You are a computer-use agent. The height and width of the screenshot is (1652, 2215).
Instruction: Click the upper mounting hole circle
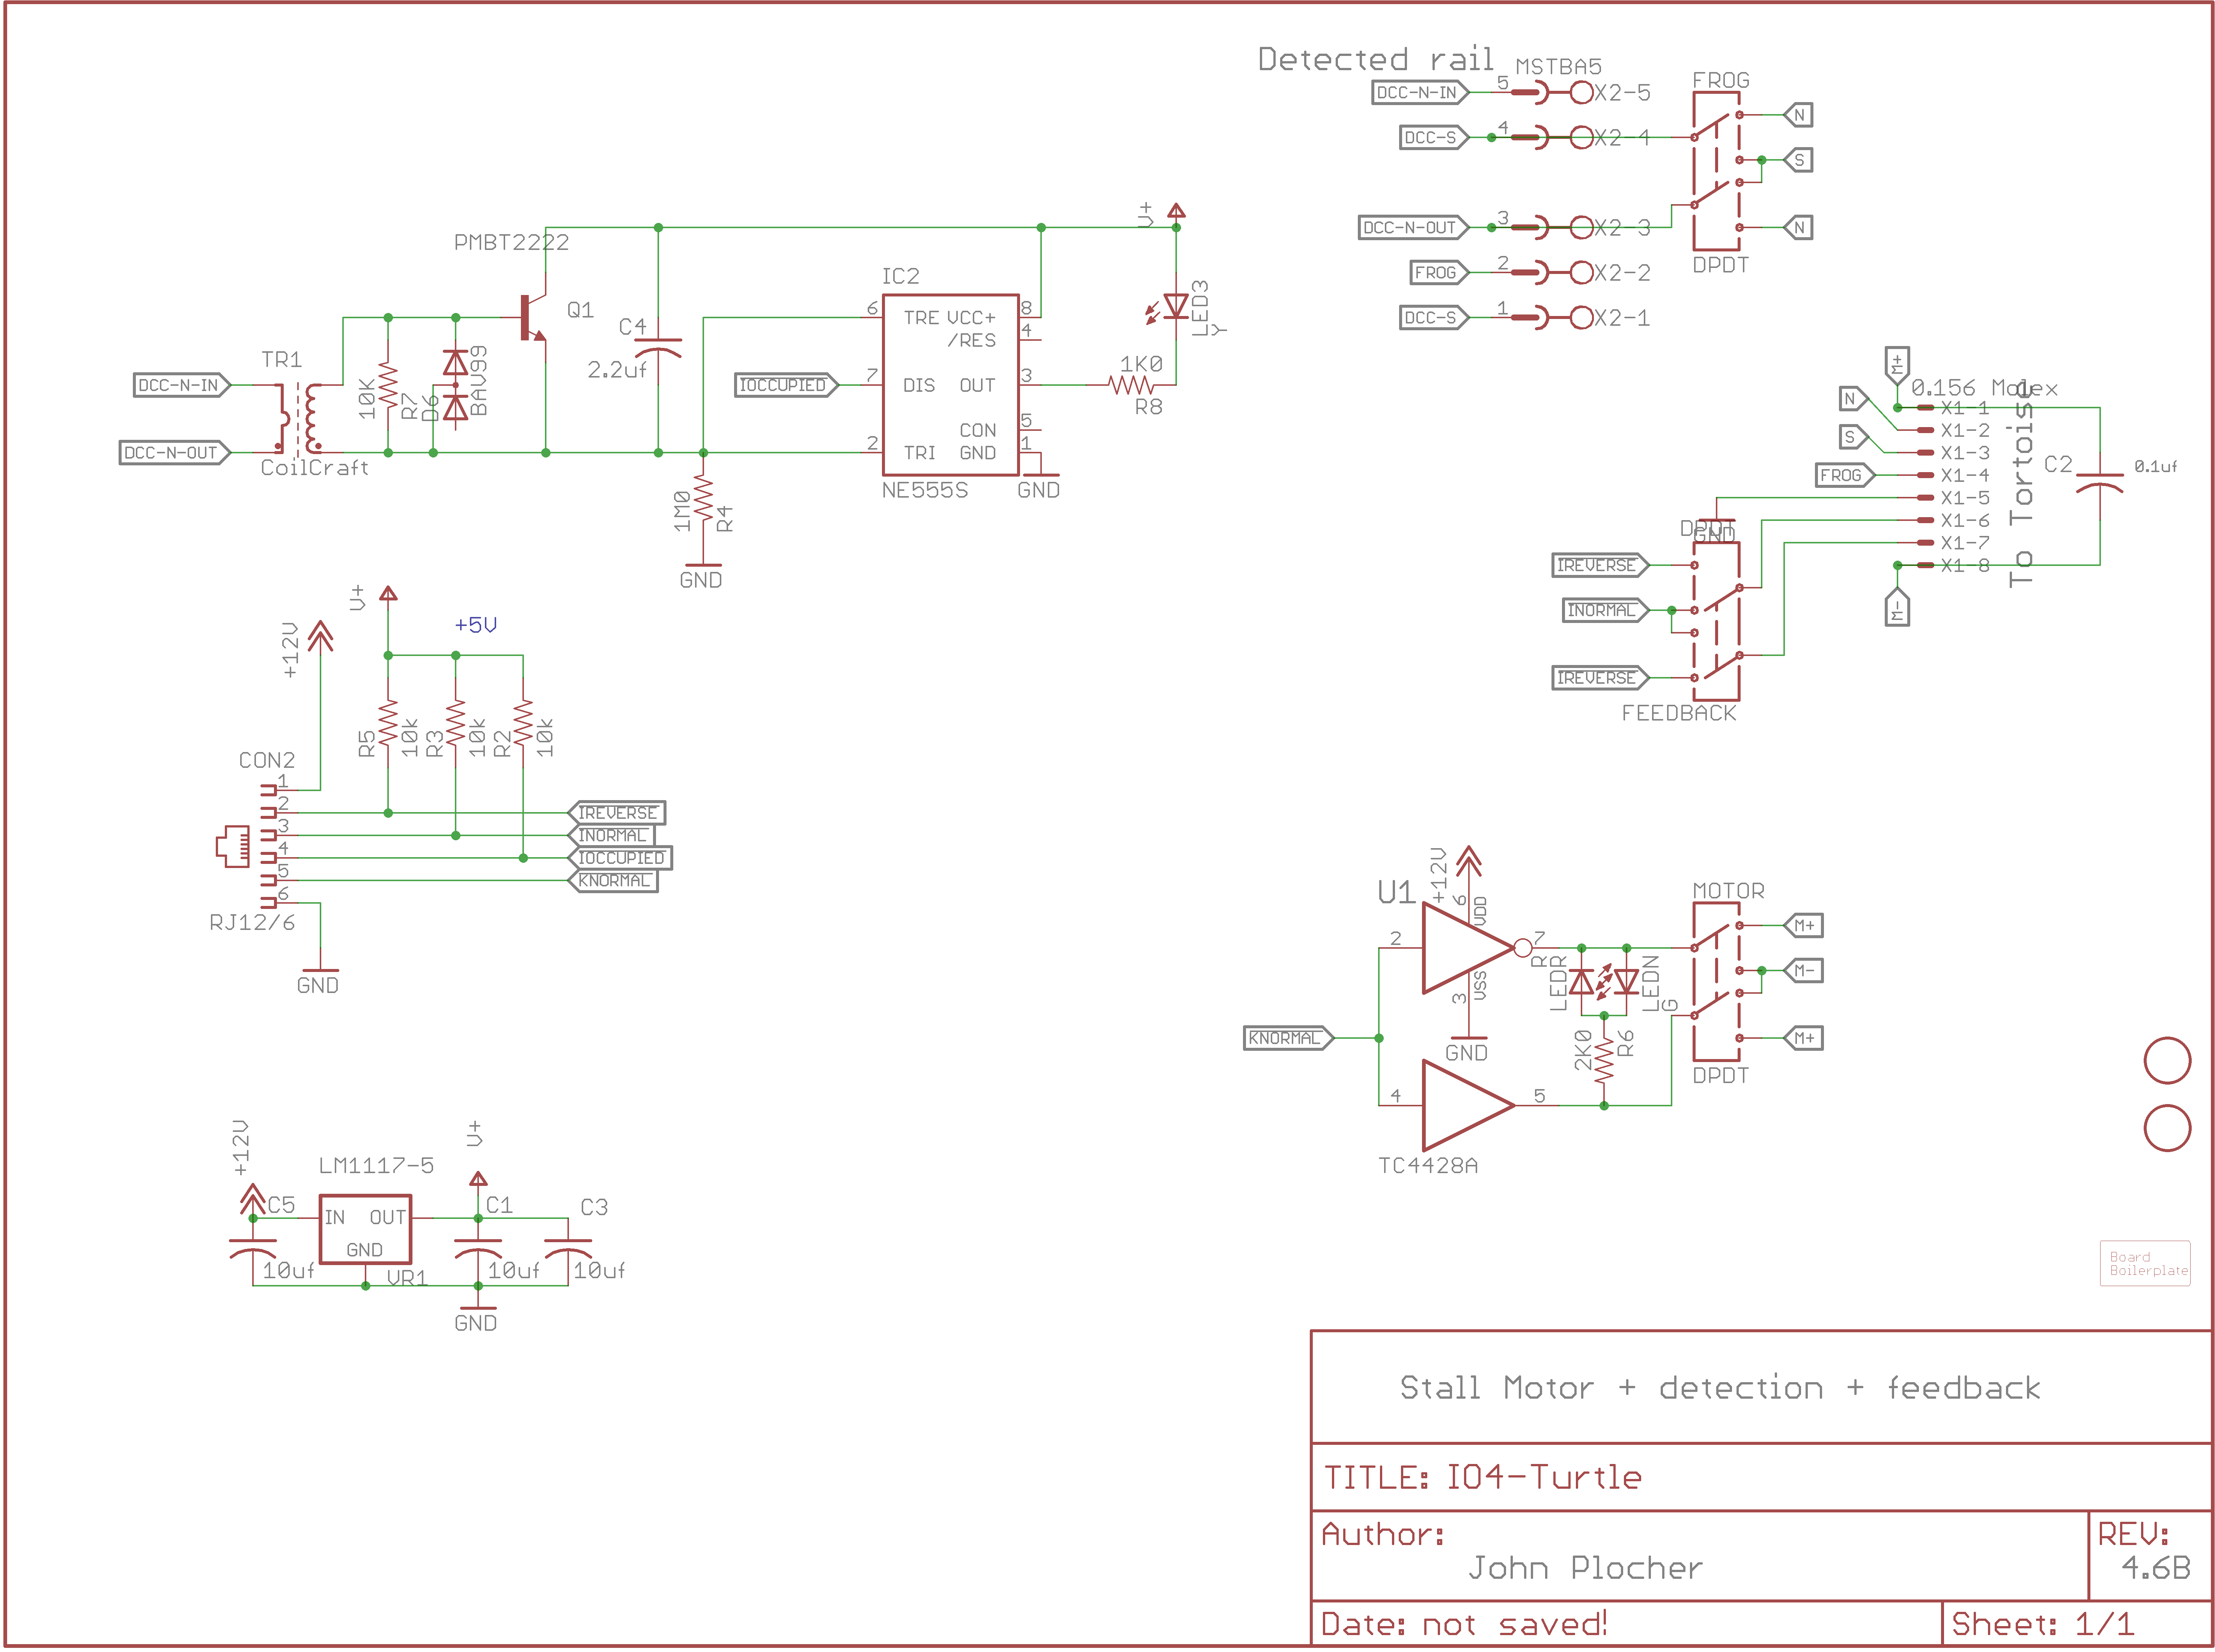tap(2167, 1060)
